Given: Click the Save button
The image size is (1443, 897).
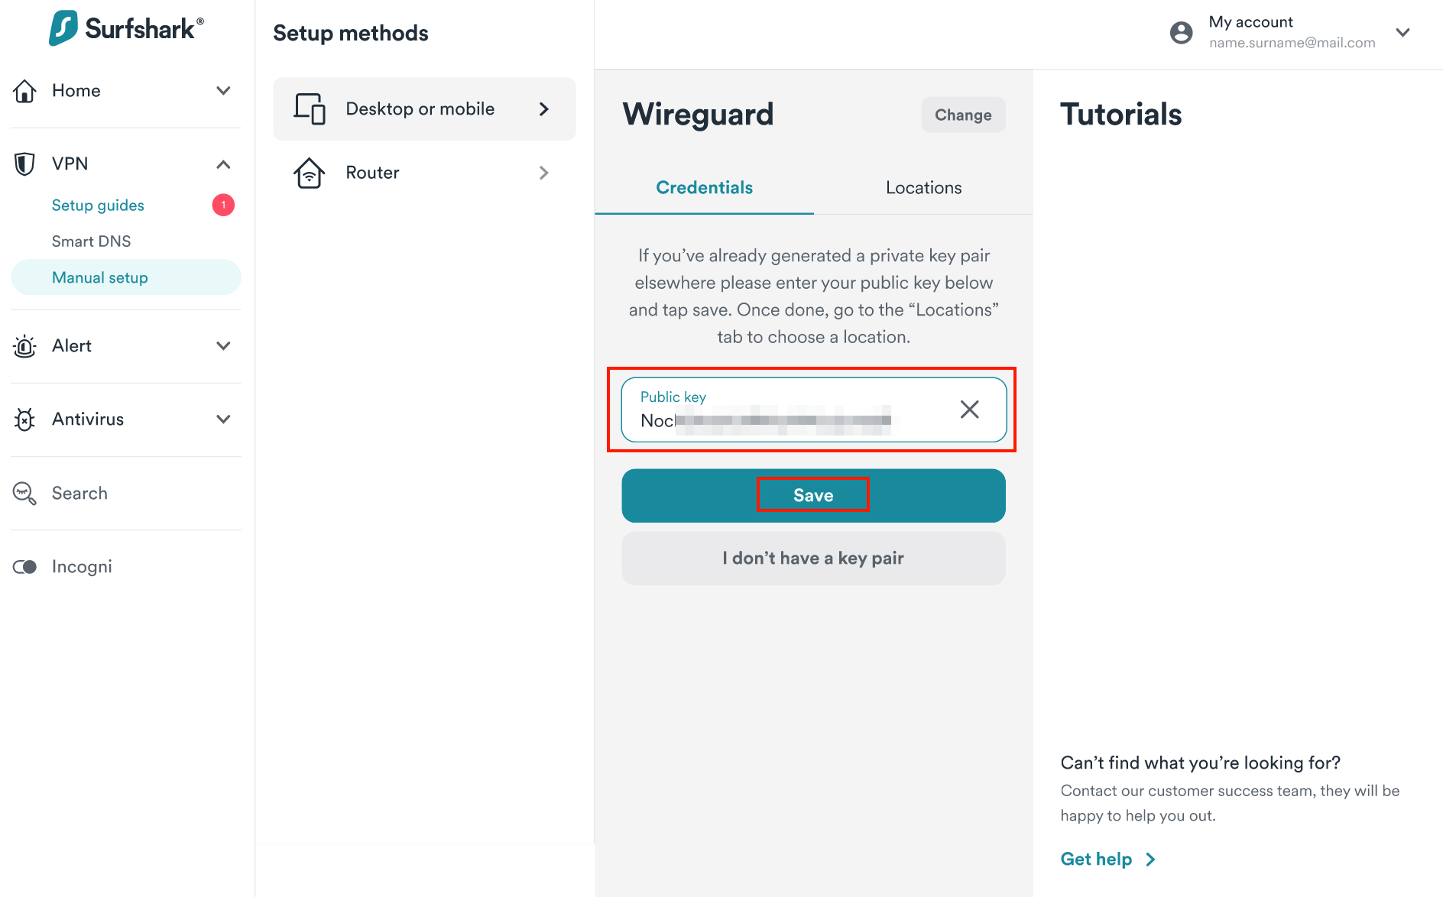Looking at the screenshot, I should 813,496.
